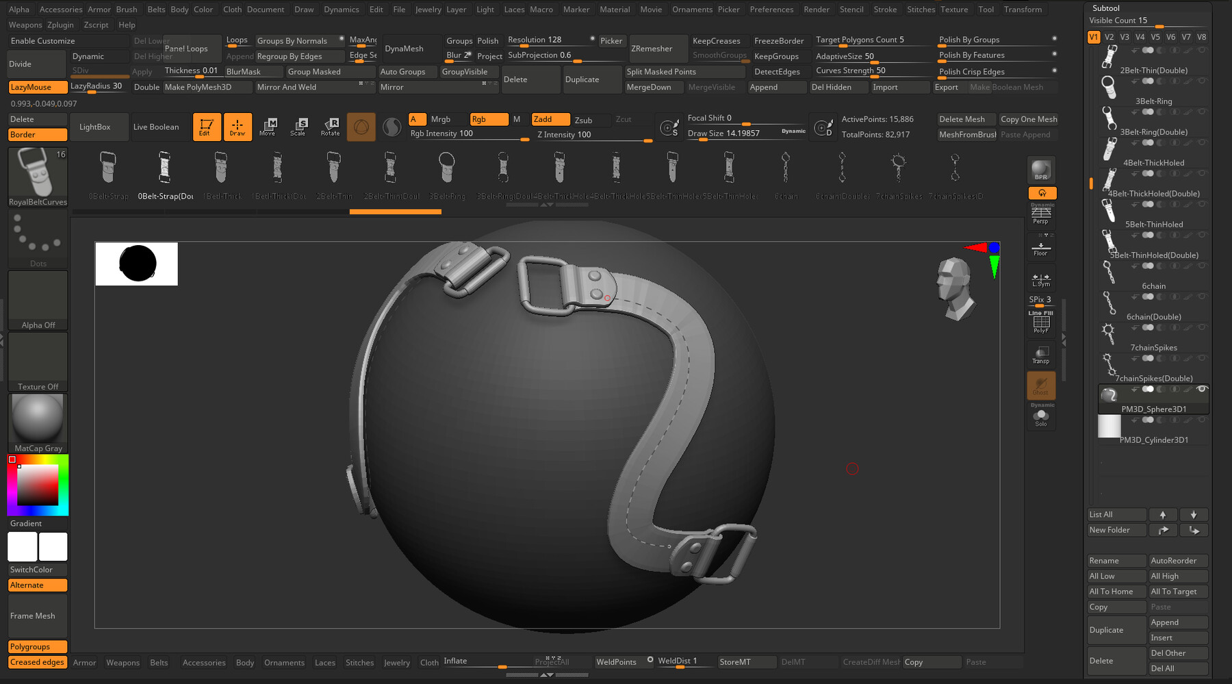
Task: Click the AutoReorder button
Action: click(1179, 561)
